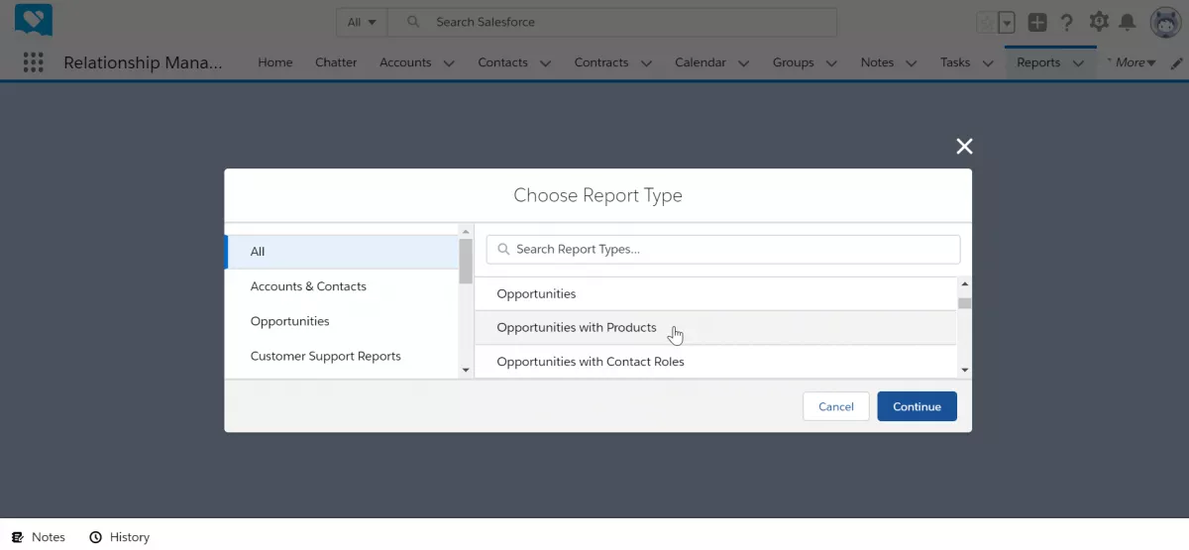The height and width of the screenshot is (550, 1189).
Task: Select the Opportunities category in the left list
Action: [x=342, y=321]
